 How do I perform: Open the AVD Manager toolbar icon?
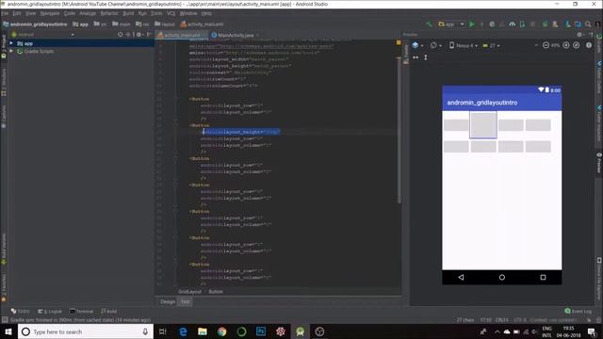point(555,24)
